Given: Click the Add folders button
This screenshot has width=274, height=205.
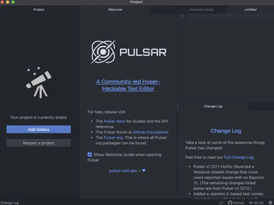Looking at the screenshot, I should 39,129.
